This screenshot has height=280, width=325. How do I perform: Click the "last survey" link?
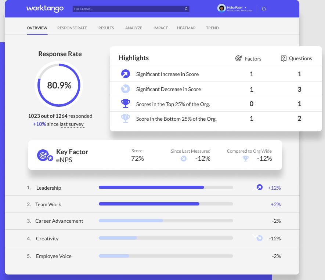click(72, 124)
